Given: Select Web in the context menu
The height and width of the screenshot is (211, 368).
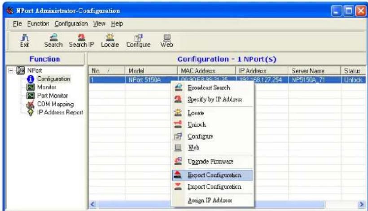Looking at the screenshot, I should [x=213, y=148].
